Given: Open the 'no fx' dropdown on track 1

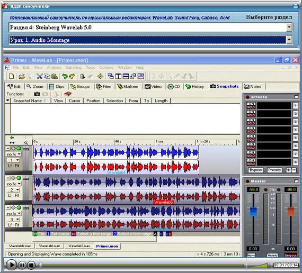Looking at the screenshot, I should pyautogui.click(x=14, y=154).
